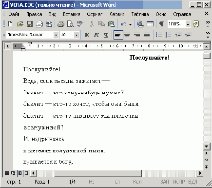Open the 100% zoom dropdown
Image resolution: width=212 pixels, height=188 pixels.
(188, 24)
